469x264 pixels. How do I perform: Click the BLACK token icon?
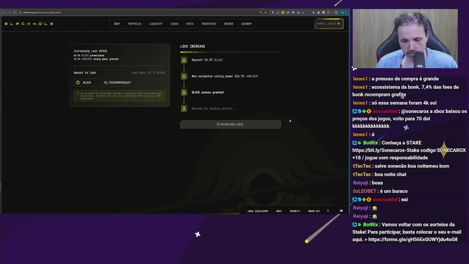[x=78, y=82]
